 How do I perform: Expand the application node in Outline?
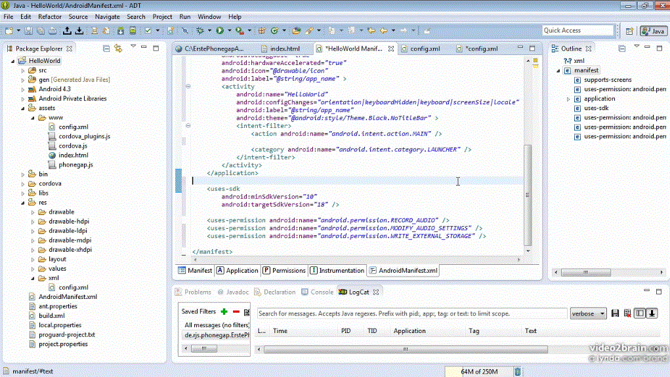pos(568,99)
